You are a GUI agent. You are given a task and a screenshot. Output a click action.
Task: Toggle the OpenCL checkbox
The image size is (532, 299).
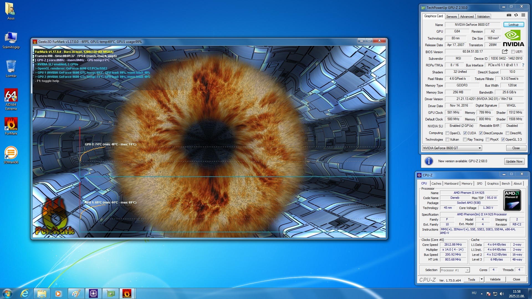(x=447, y=133)
